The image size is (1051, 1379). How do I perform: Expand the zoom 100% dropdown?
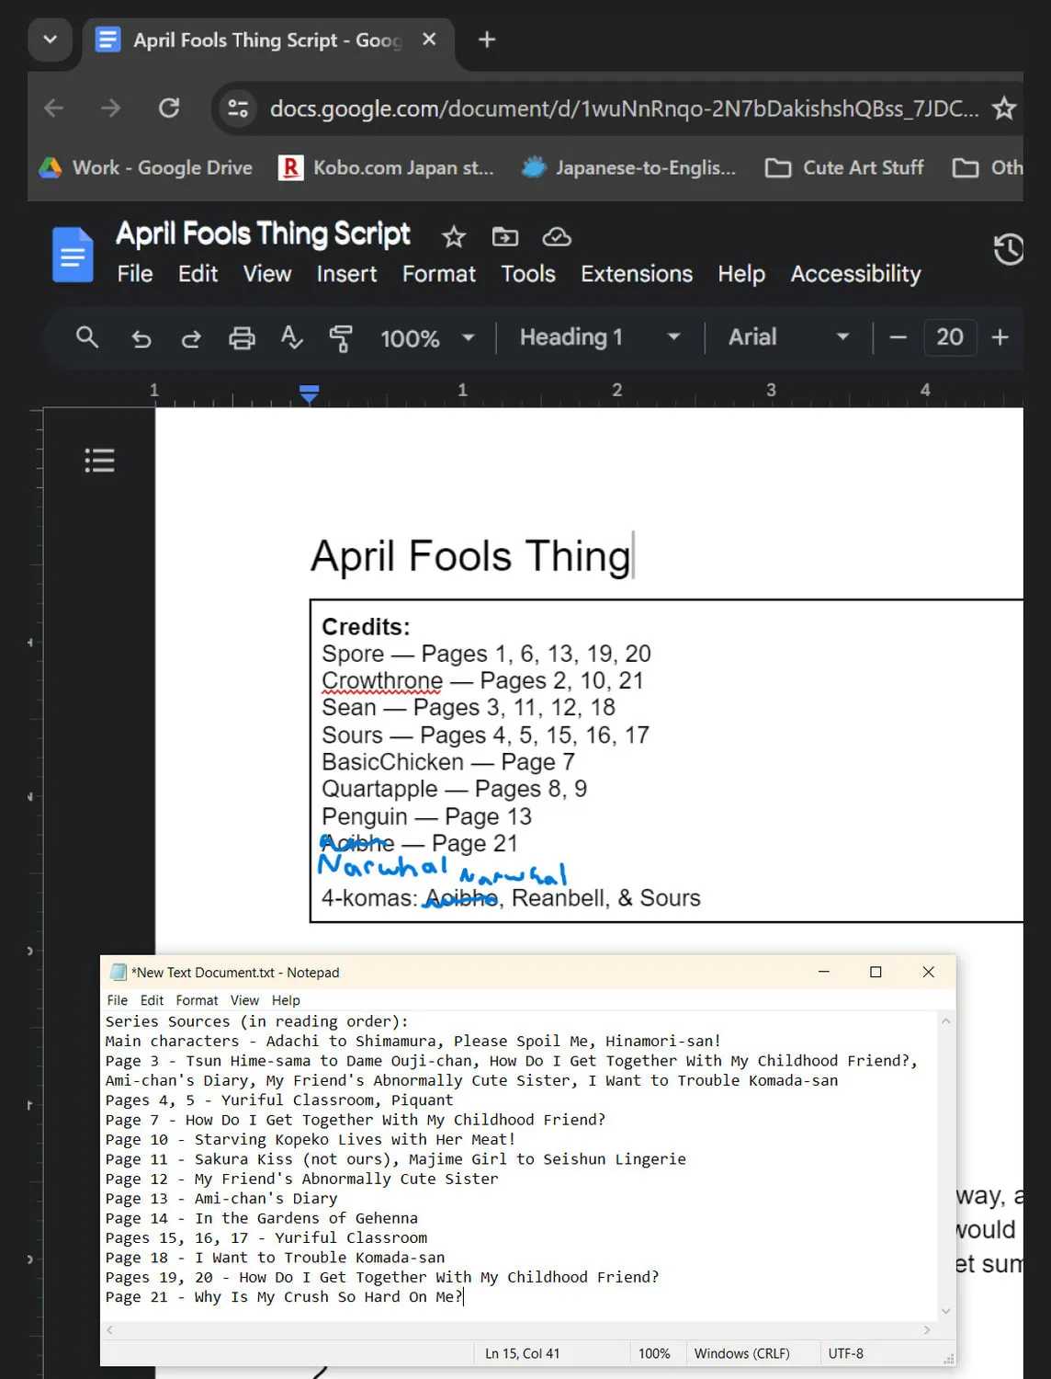427,338
